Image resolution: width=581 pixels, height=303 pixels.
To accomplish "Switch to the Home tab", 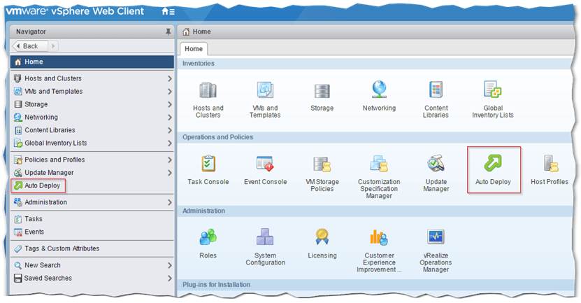I will pyautogui.click(x=194, y=49).
